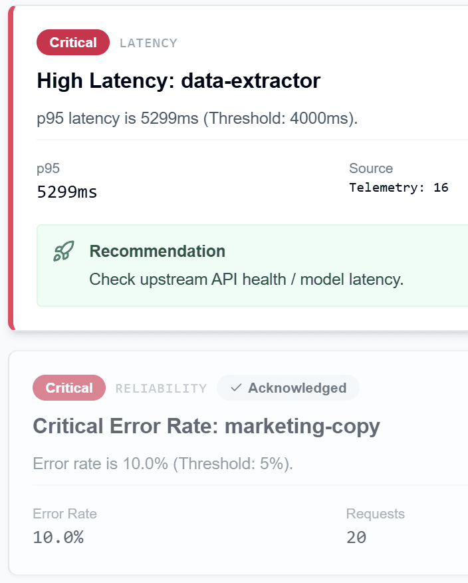
Task: Click the Acknowledged status pill
Action: tap(289, 388)
